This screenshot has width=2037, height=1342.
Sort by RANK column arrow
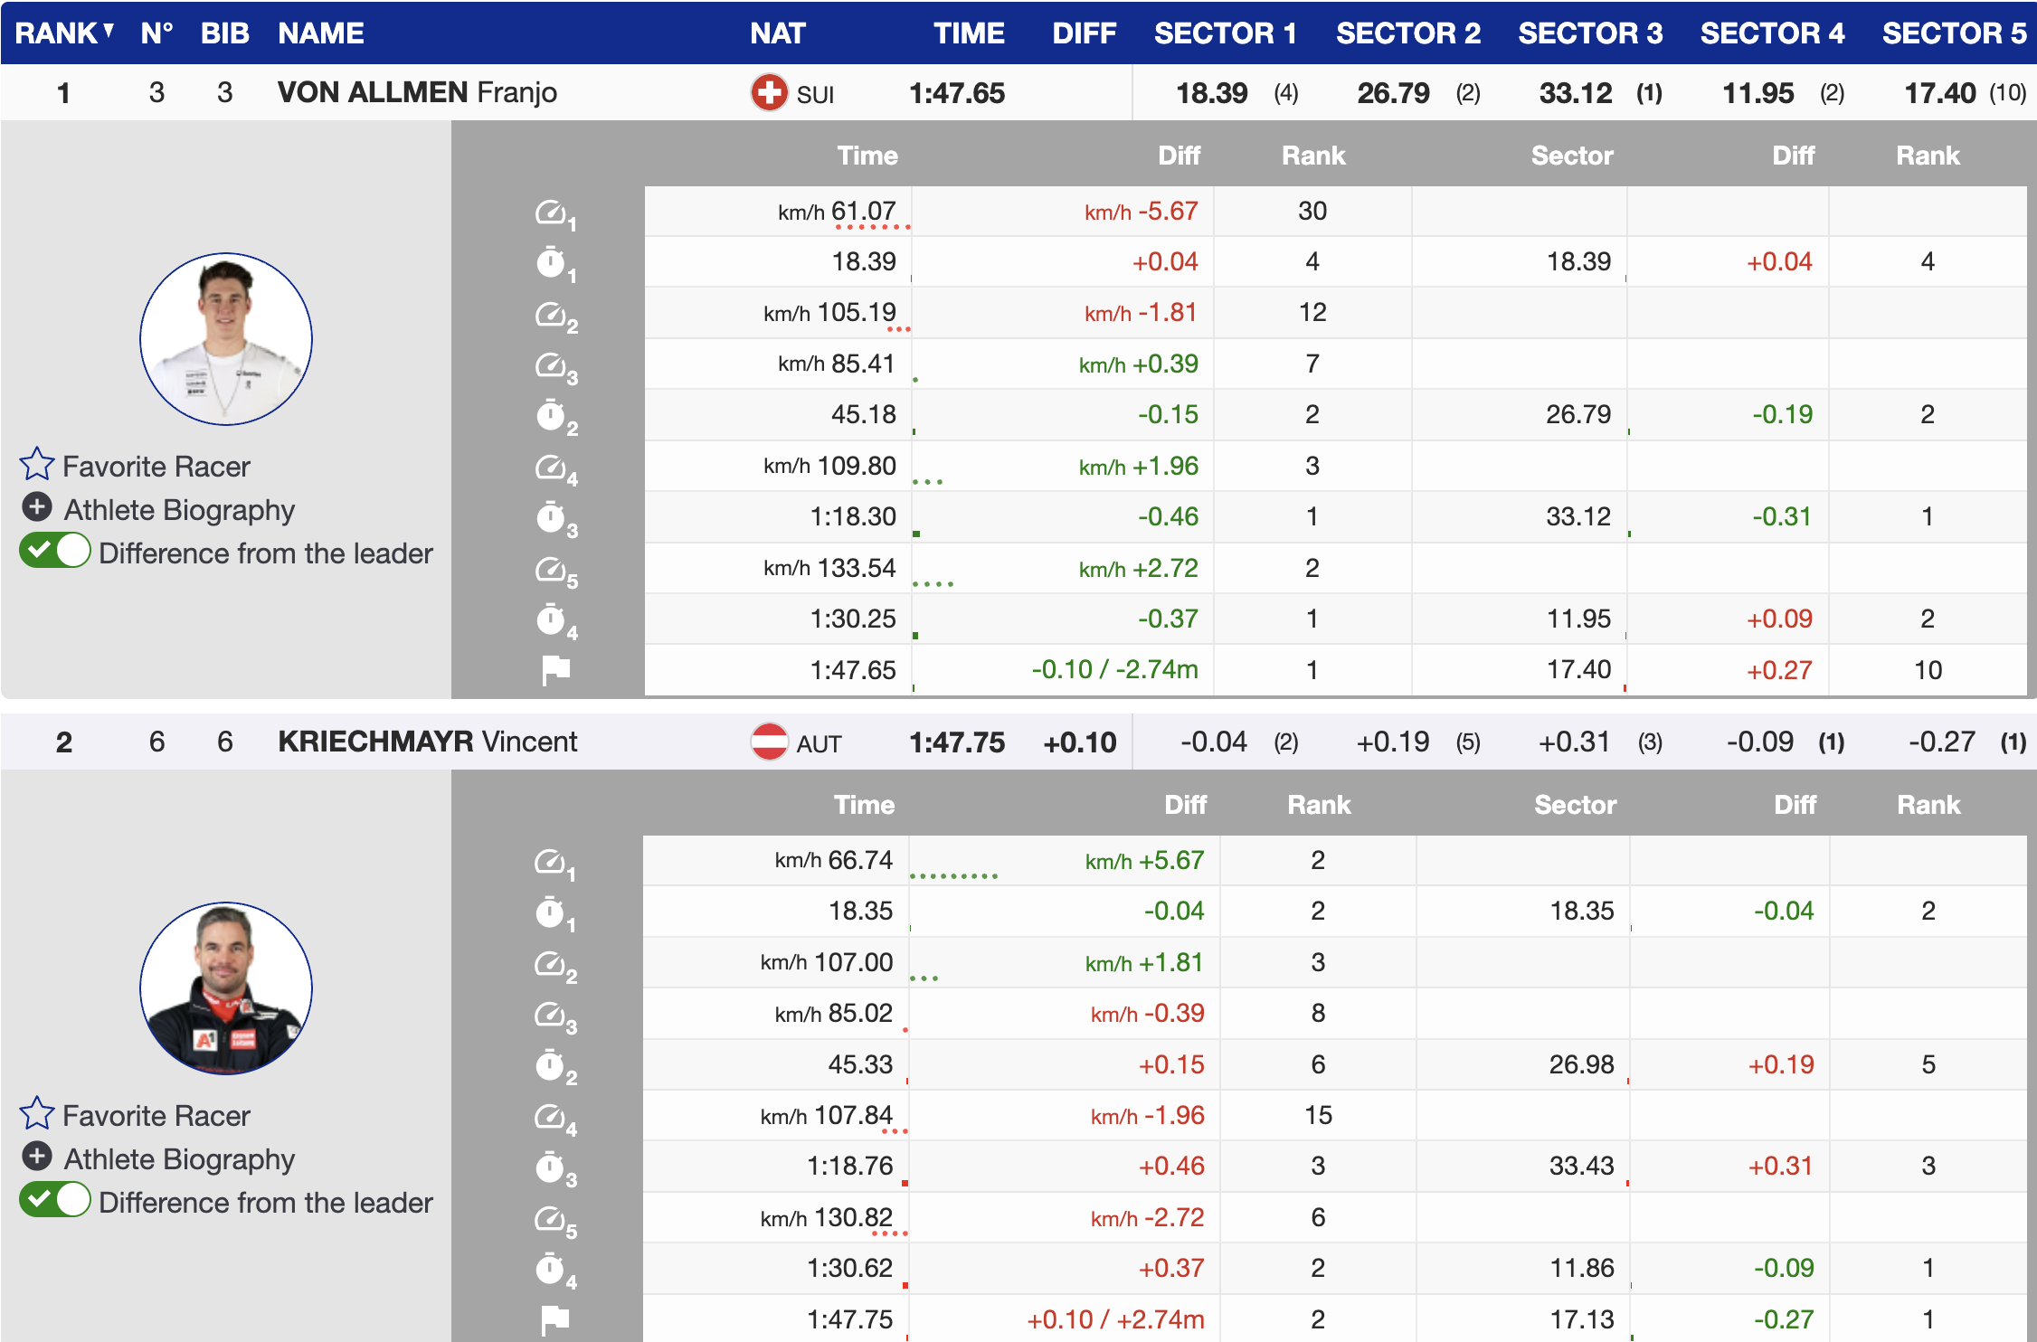tap(109, 31)
